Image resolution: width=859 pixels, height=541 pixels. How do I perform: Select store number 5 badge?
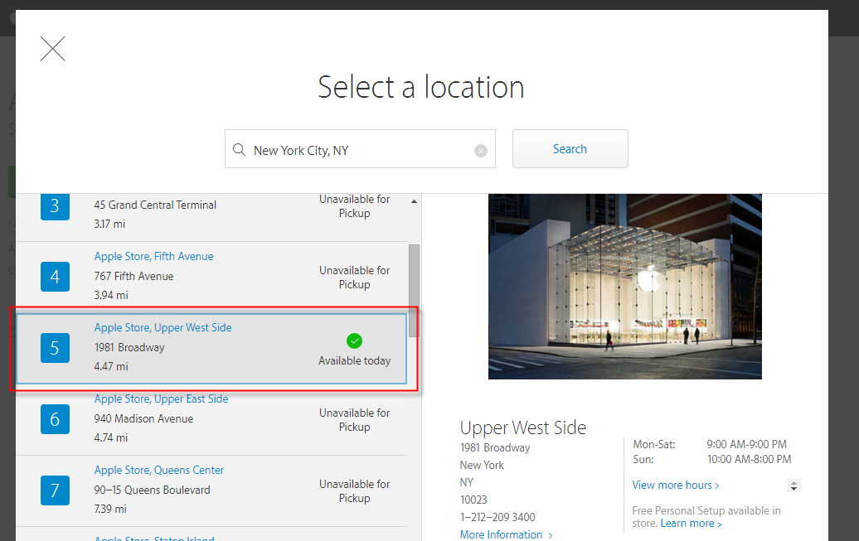pyautogui.click(x=55, y=348)
